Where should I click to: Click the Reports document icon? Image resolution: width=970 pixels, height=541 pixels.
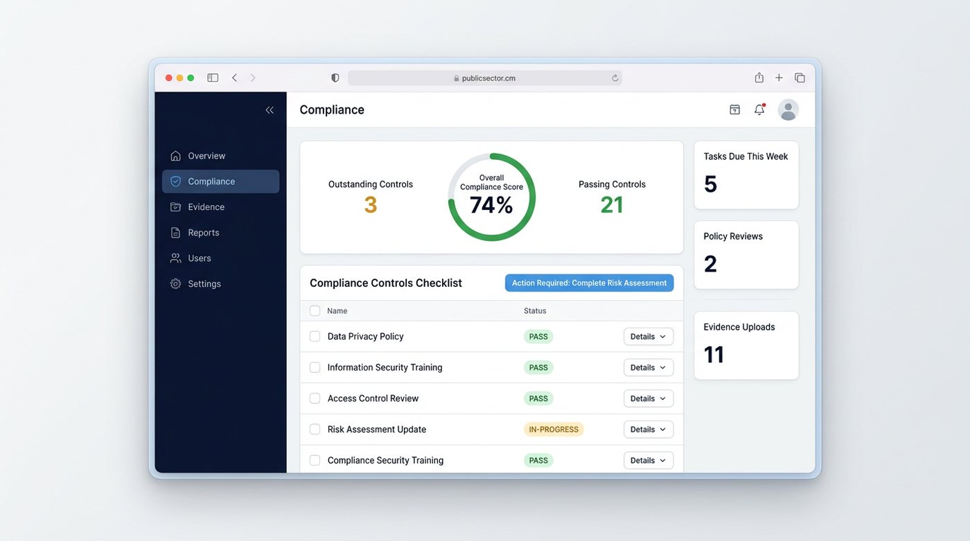tap(176, 233)
